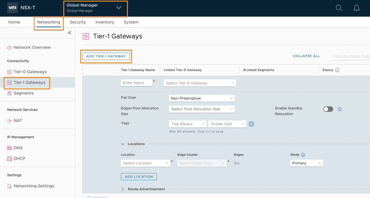Image resolution: width=370 pixels, height=198 pixels.
Task: Click the Tier-1 Gateway Name column header
Action: (138, 70)
